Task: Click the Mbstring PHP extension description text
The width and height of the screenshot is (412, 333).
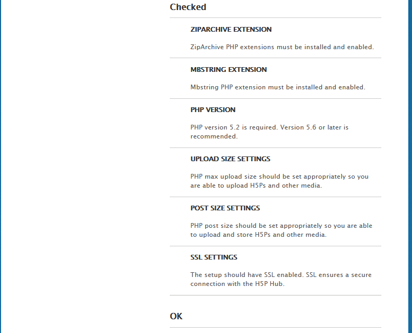Action: 278,87
